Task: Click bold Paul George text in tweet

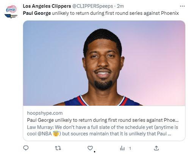Action: [x=37, y=13]
